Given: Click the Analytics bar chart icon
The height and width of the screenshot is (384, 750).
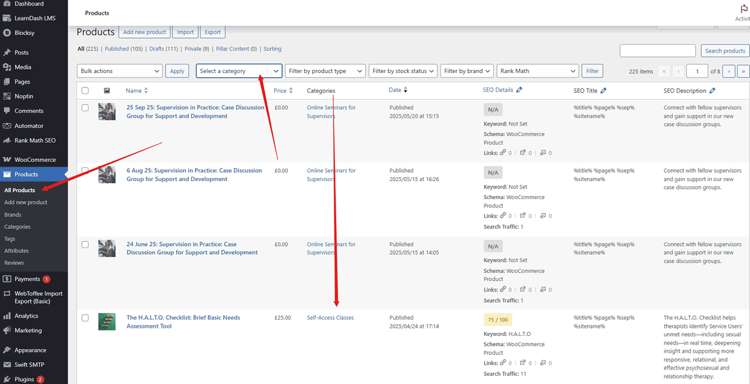Looking at the screenshot, I should 7,316.
